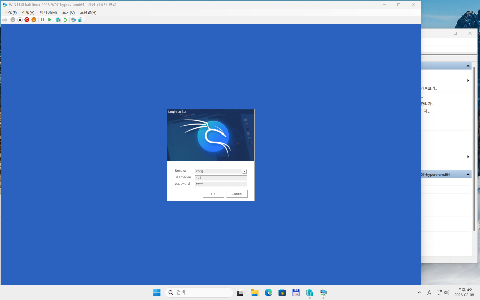
Task: Click the 리자… action below 관리자…
Action: coord(425,111)
